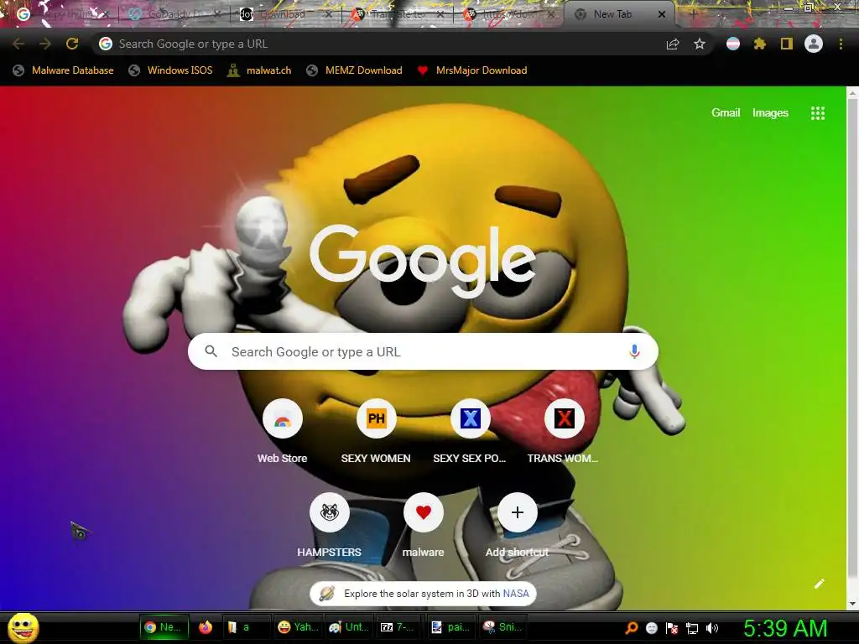Image resolution: width=859 pixels, height=644 pixels.
Task: Toggle the browser side panel
Action: pos(787,44)
